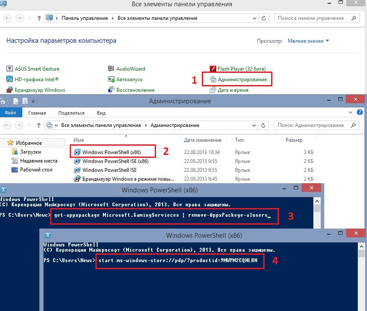The width and height of the screenshot is (367, 311).
Task: Open Дата и время icon
Action: pos(213,90)
